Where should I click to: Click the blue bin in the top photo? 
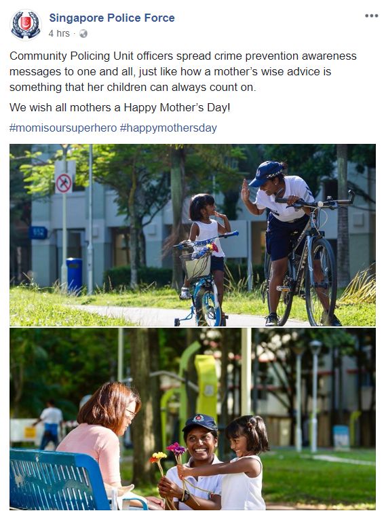pos(75,275)
